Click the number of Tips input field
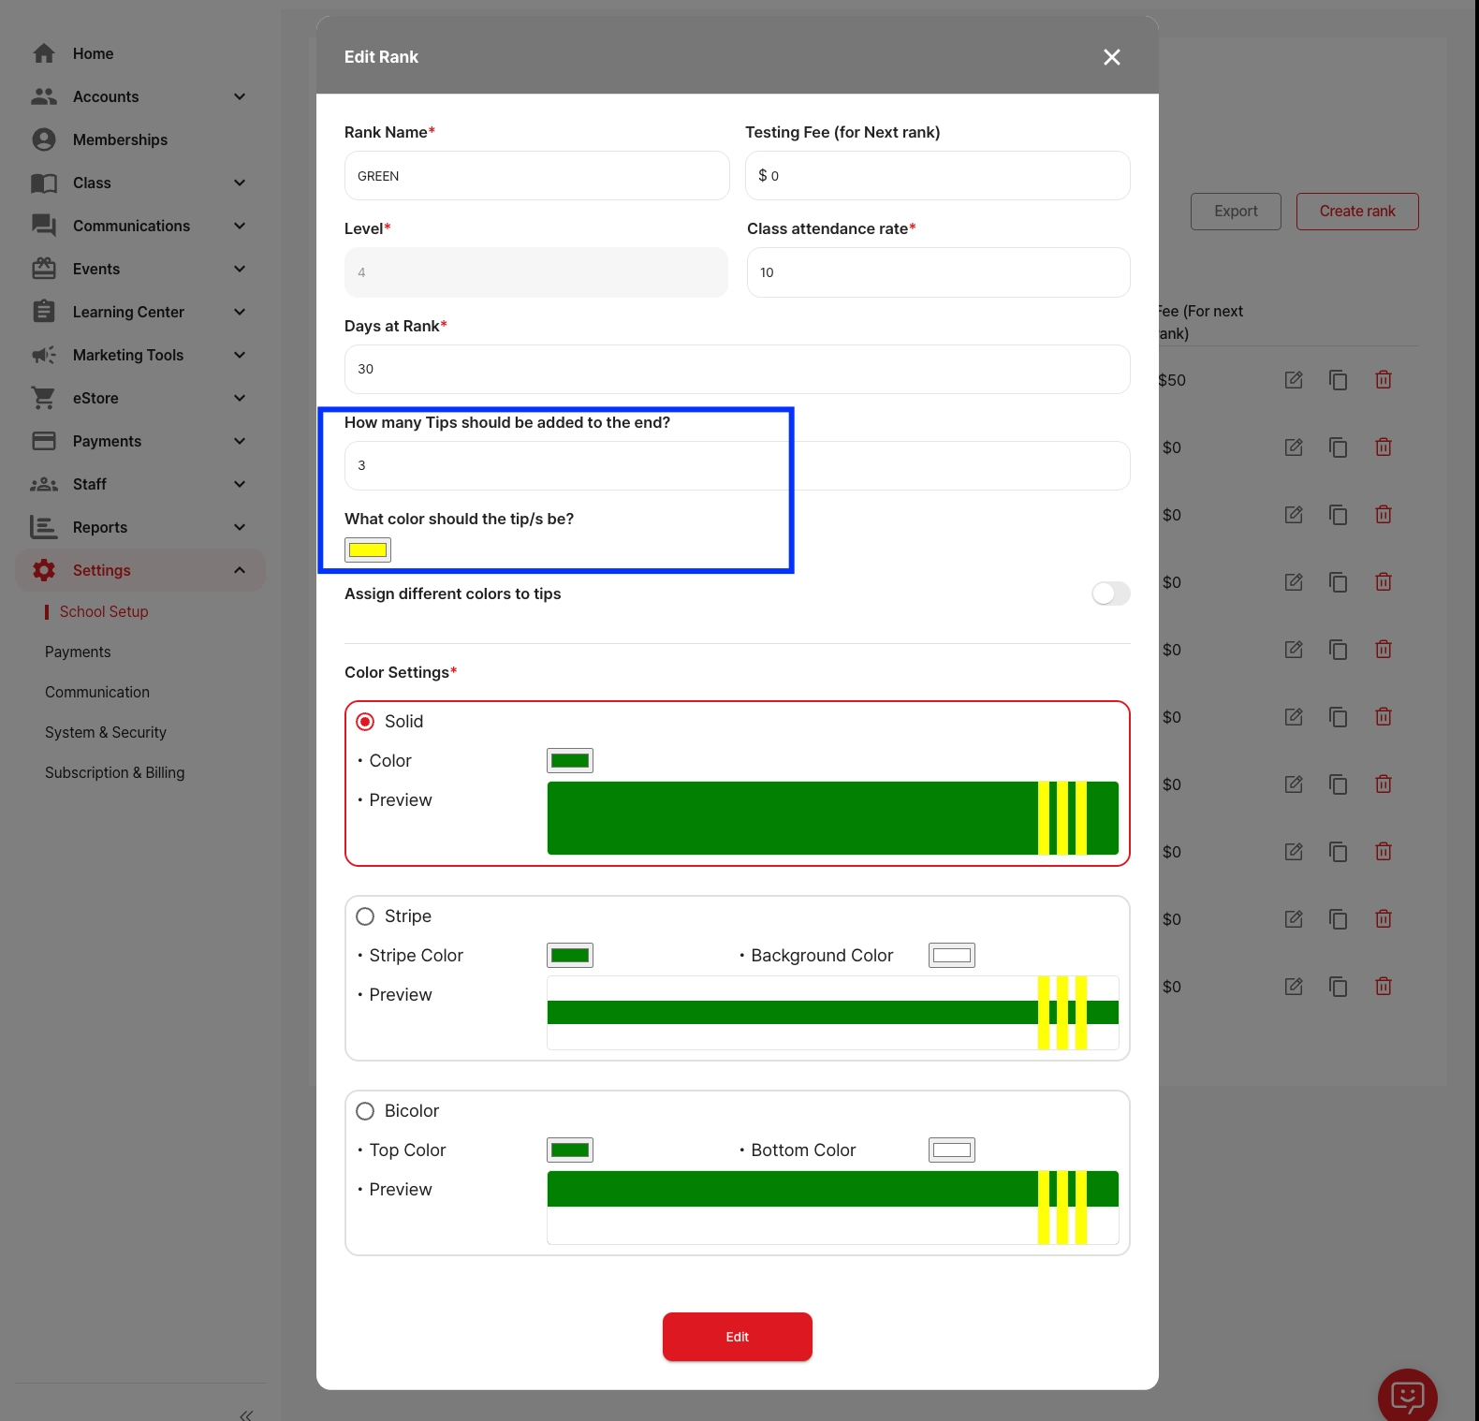Image resolution: width=1479 pixels, height=1421 pixels. click(x=738, y=465)
